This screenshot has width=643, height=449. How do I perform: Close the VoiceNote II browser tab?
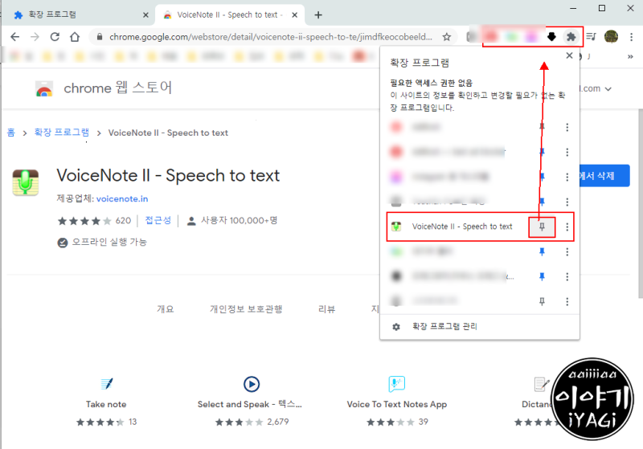pos(294,14)
